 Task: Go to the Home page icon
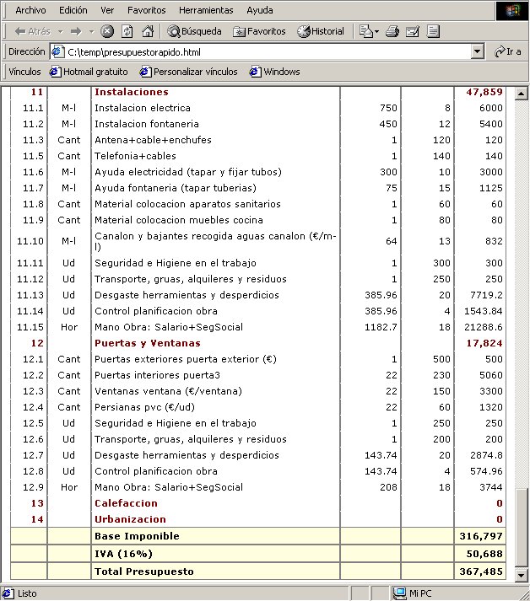[148, 31]
